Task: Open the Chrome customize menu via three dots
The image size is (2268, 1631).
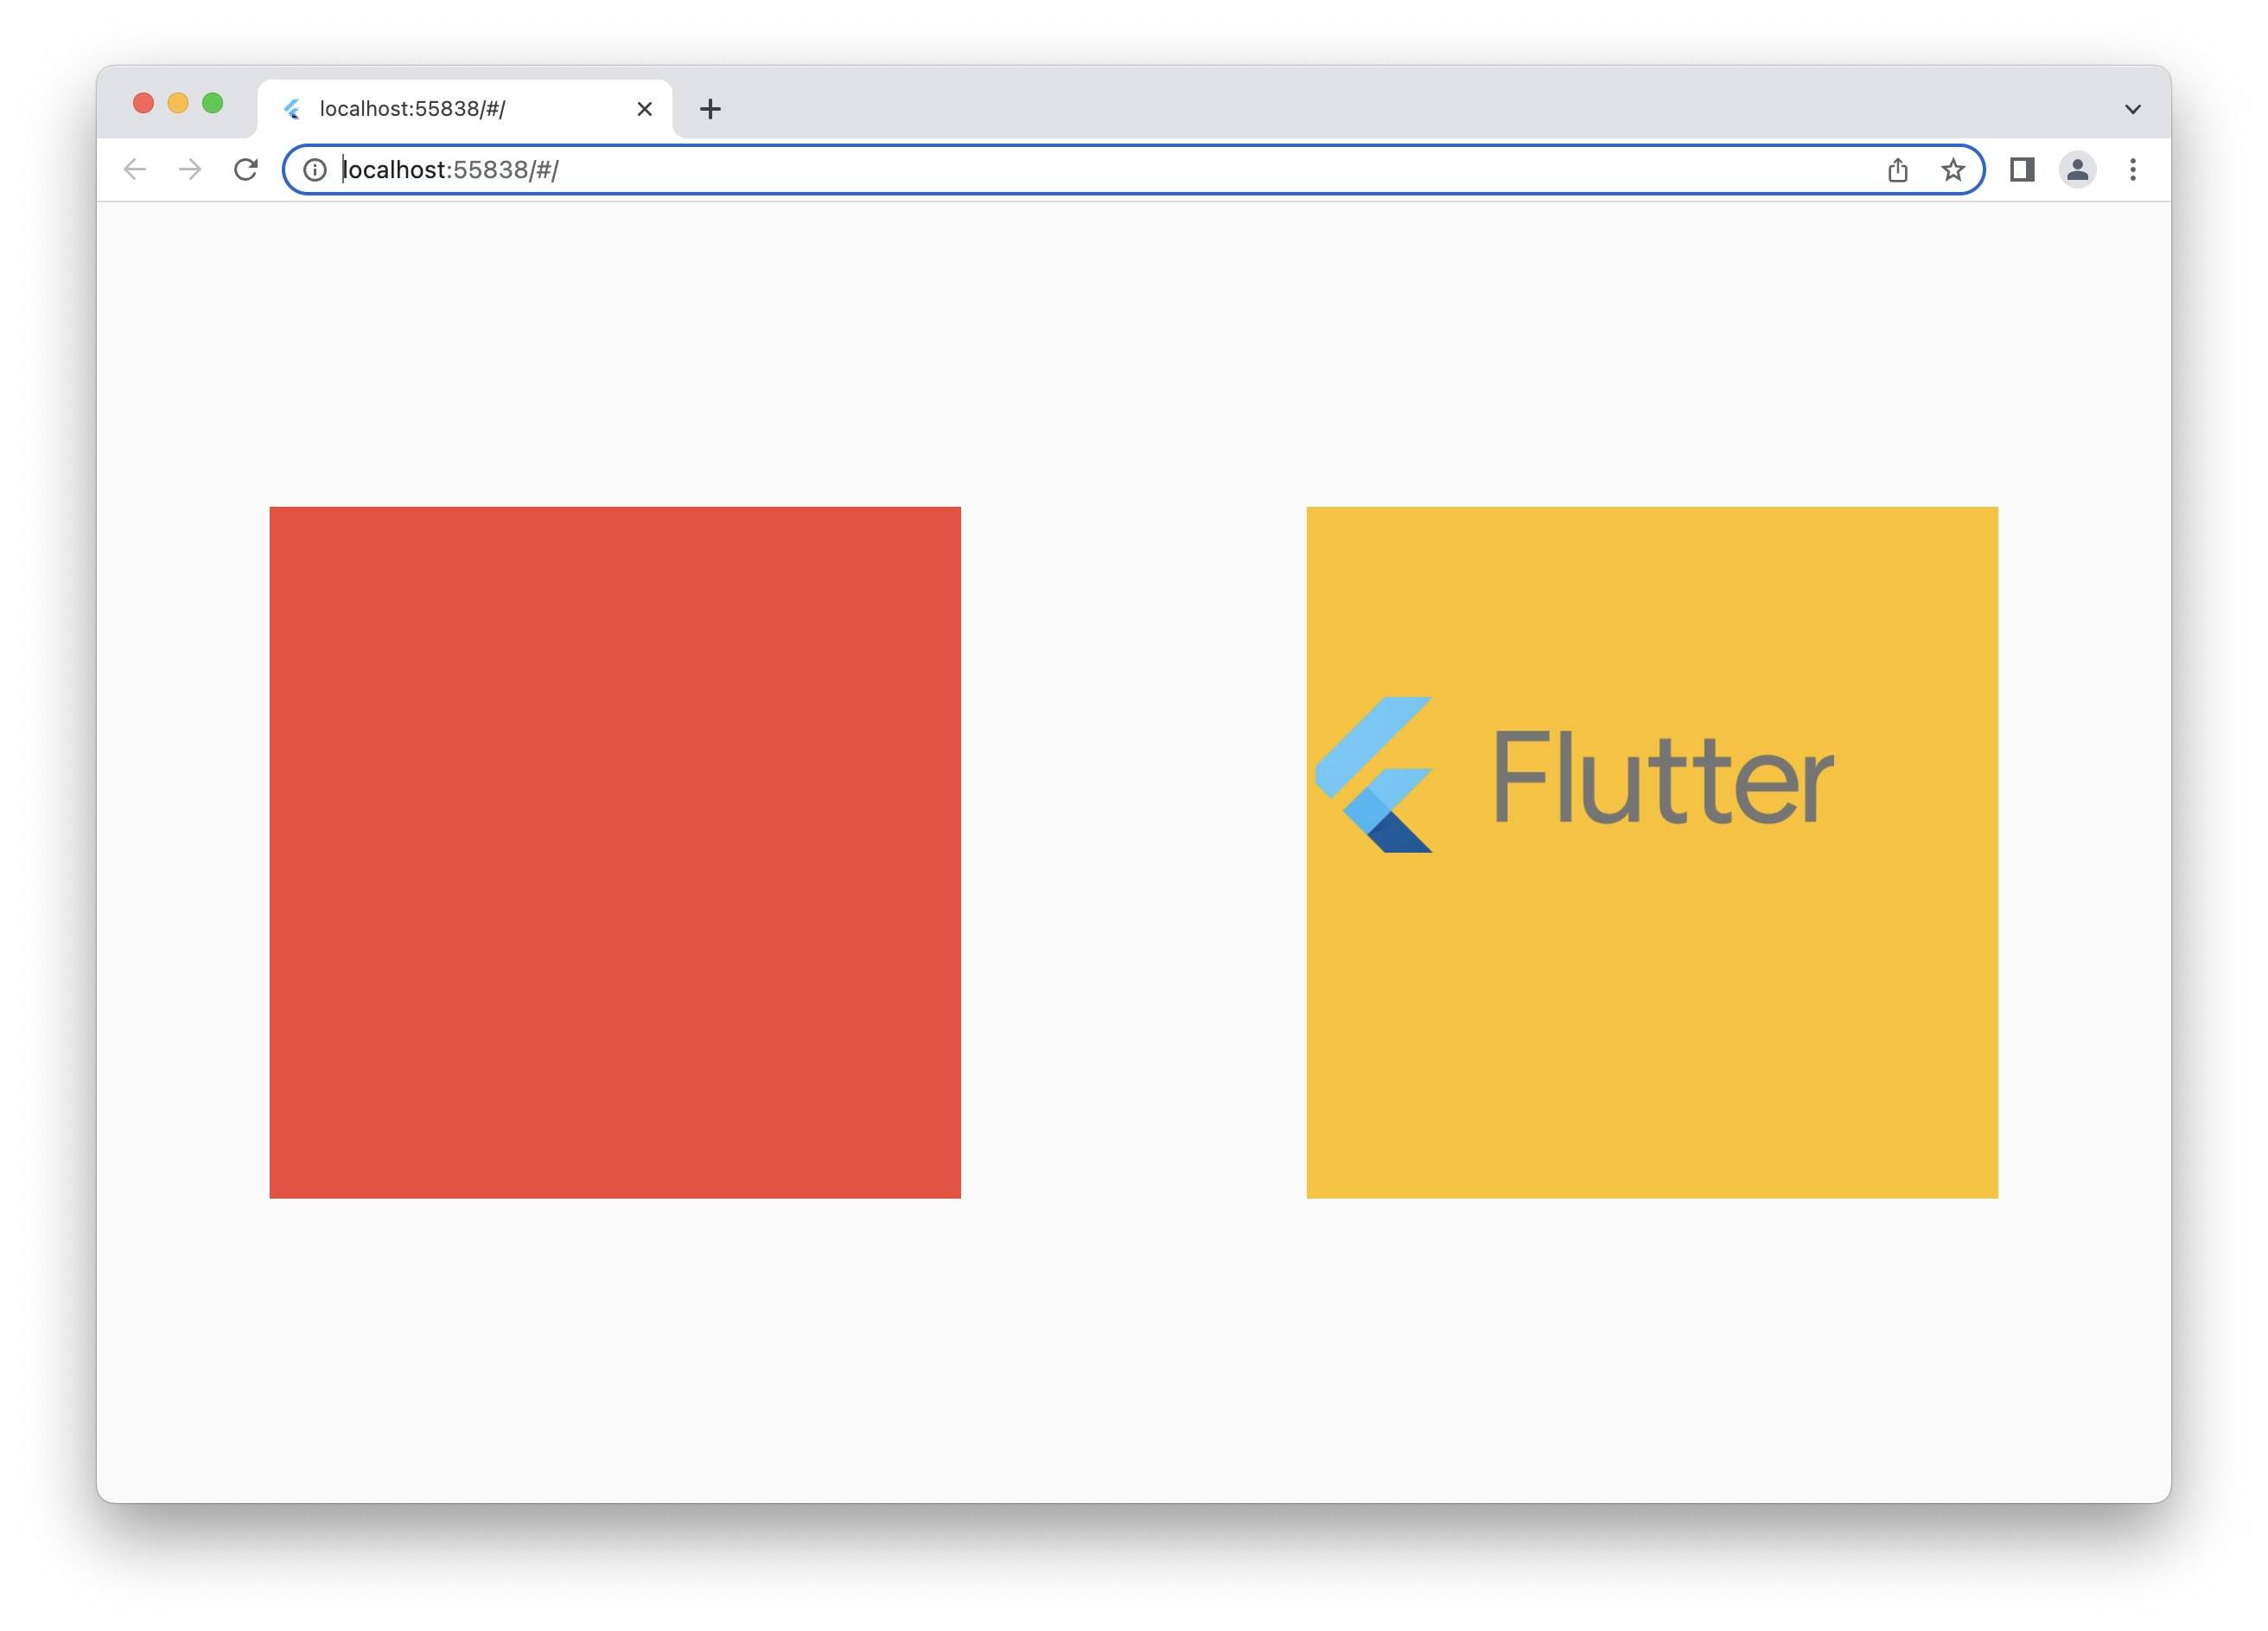Action: click(2134, 170)
